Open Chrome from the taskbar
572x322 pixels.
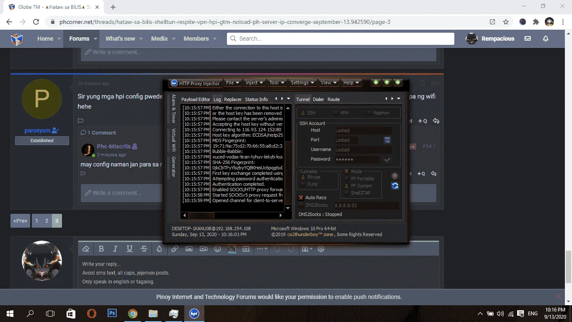132,313
